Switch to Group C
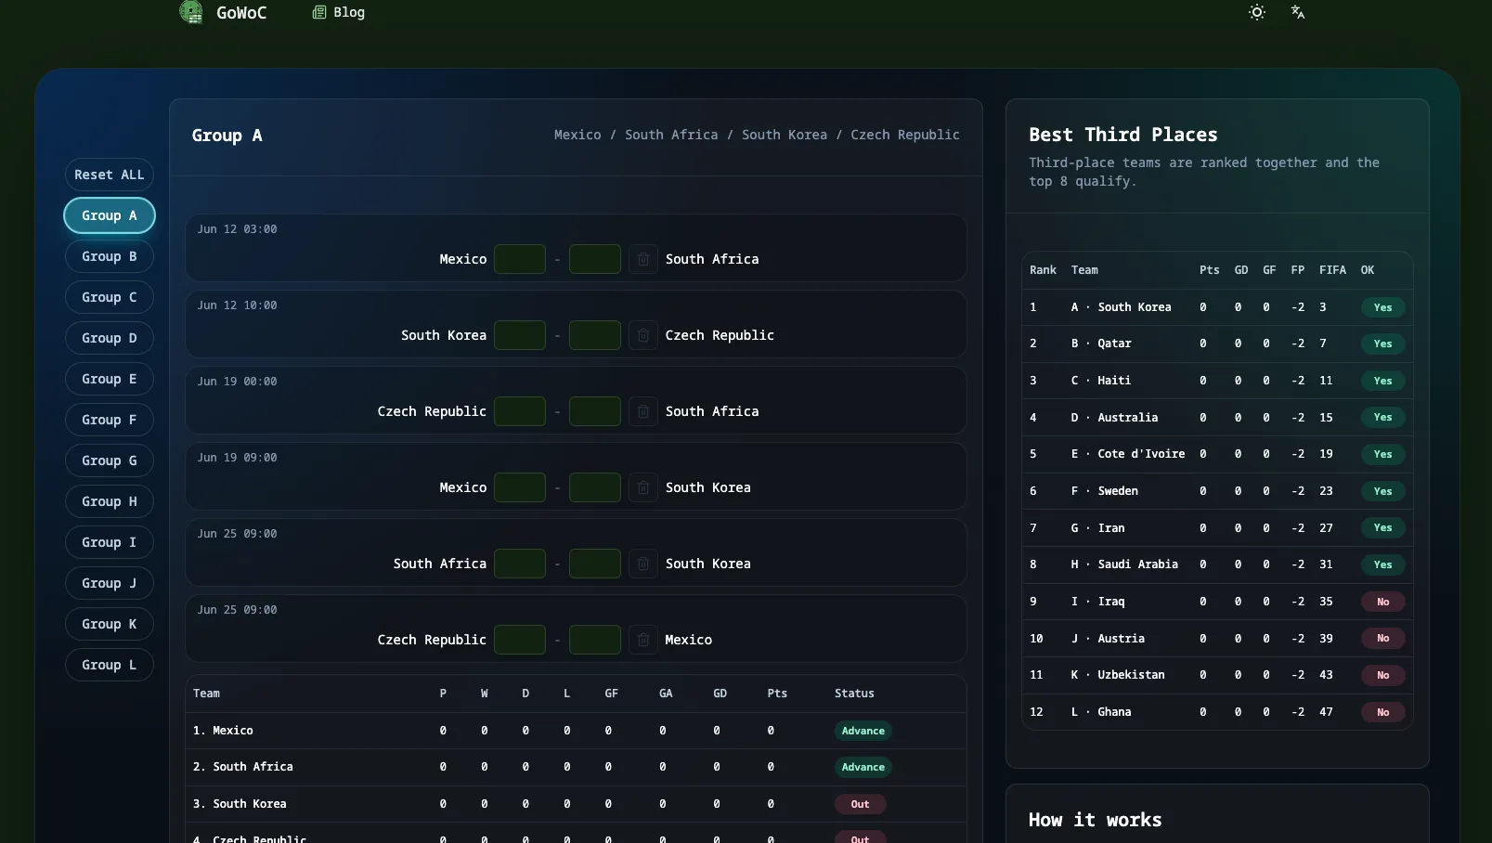This screenshot has width=1492, height=843. [x=110, y=297]
